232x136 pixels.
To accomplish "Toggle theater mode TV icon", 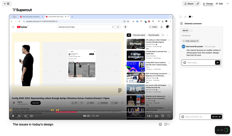I will click(163, 116).
